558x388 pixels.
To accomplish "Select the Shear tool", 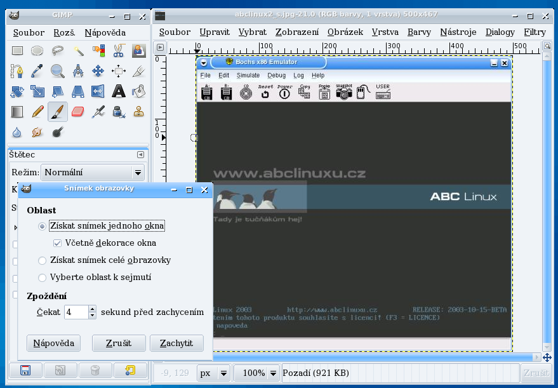I will tap(57, 91).
